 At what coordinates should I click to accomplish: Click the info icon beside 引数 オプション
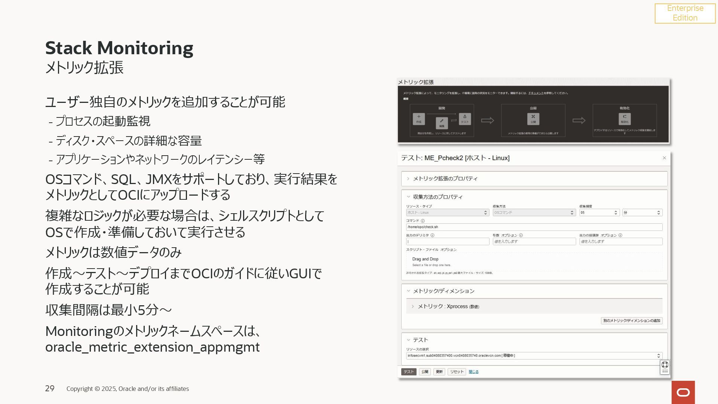[x=521, y=235]
